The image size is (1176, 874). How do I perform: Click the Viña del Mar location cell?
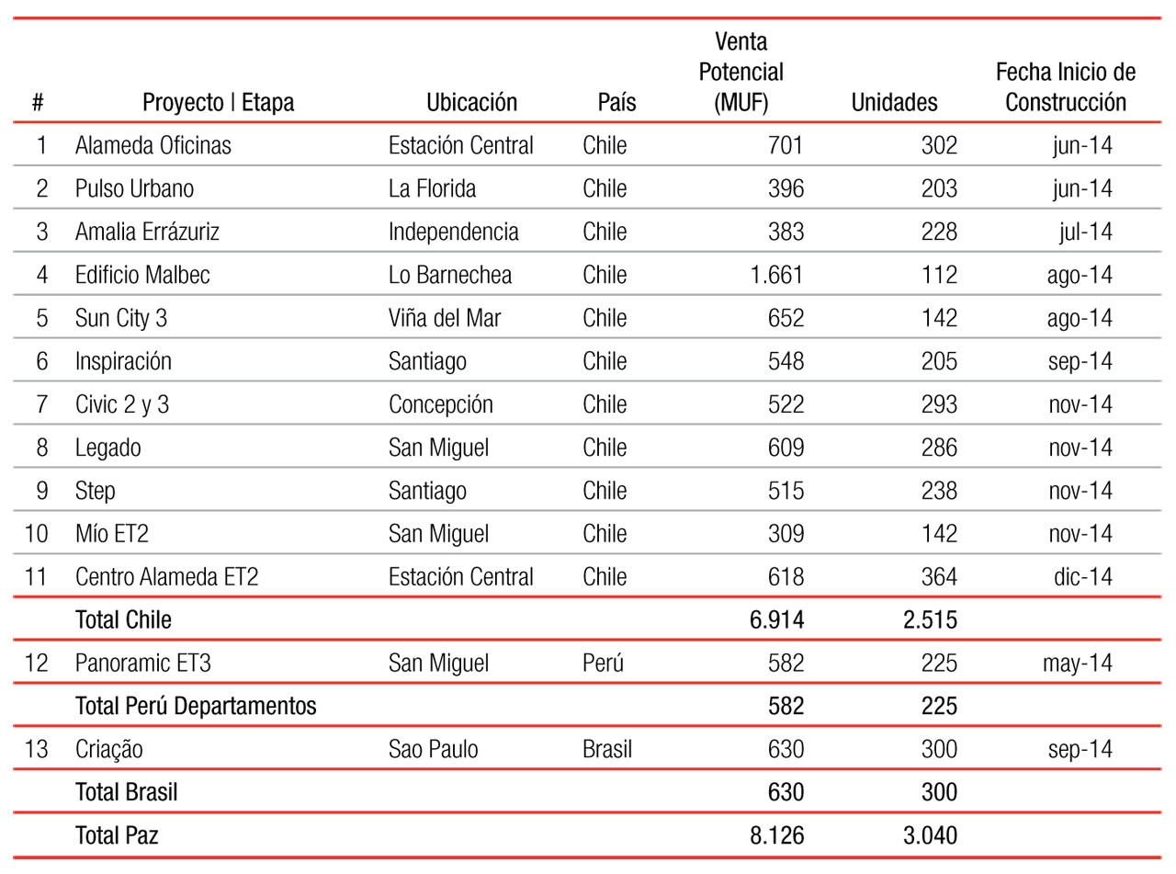point(445,318)
